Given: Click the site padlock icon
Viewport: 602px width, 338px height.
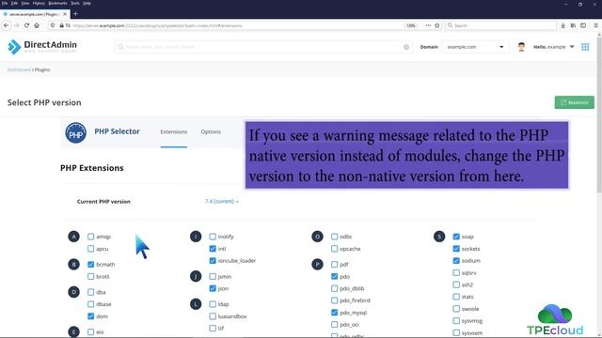Looking at the screenshot, I should (61, 25).
